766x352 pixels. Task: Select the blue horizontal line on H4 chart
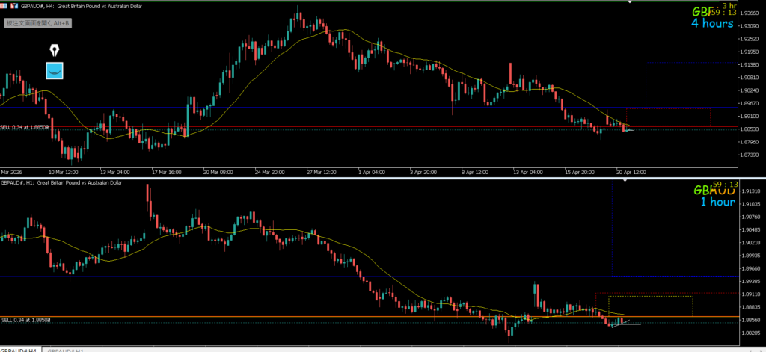(299, 108)
